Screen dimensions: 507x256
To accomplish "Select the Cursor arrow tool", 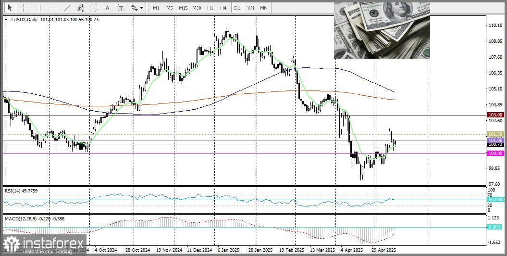I will 10,8.
